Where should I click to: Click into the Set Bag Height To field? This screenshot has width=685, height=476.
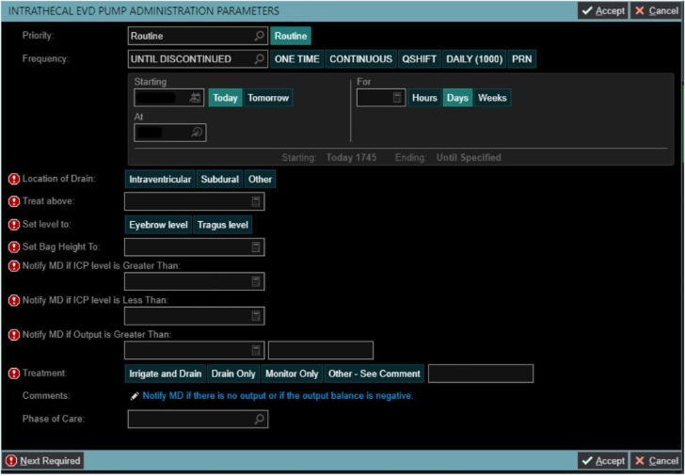tap(195, 247)
